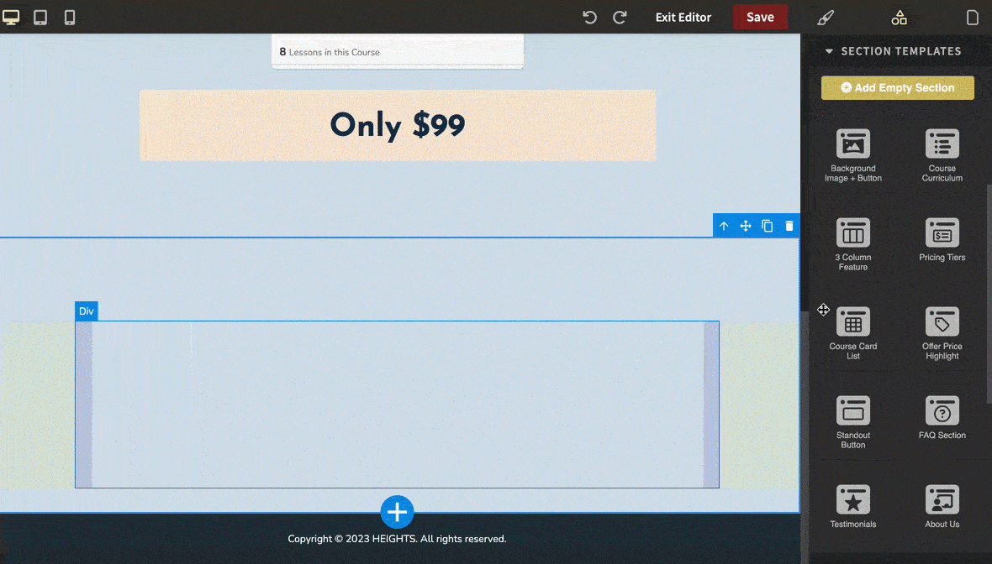The width and height of the screenshot is (992, 564).
Task: Delete the selected section
Action: pos(789,226)
